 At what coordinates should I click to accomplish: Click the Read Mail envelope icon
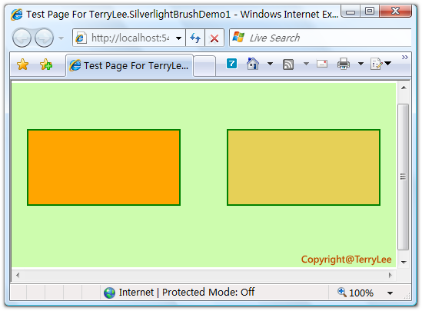tap(322, 64)
